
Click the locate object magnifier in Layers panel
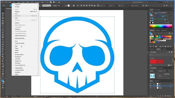(160, 96)
